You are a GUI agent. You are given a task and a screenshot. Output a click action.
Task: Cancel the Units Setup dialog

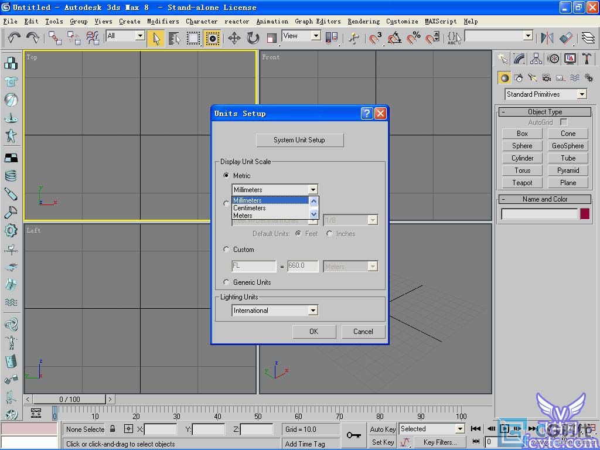pyautogui.click(x=363, y=332)
